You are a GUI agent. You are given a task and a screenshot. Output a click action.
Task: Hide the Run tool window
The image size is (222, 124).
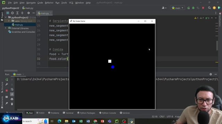pyautogui.click(x=216, y=74)
